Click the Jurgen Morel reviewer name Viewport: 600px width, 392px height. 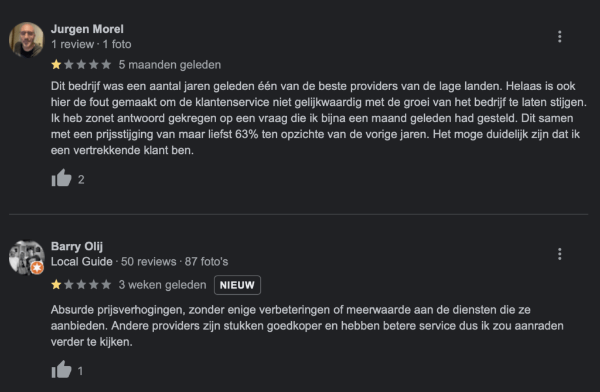[87, 29]
